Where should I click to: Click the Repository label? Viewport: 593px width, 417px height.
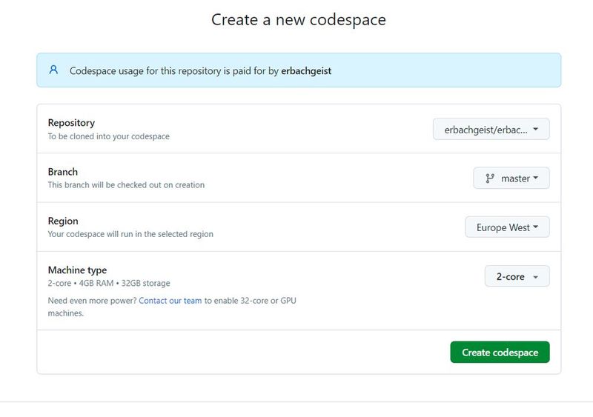pos(71,123)
